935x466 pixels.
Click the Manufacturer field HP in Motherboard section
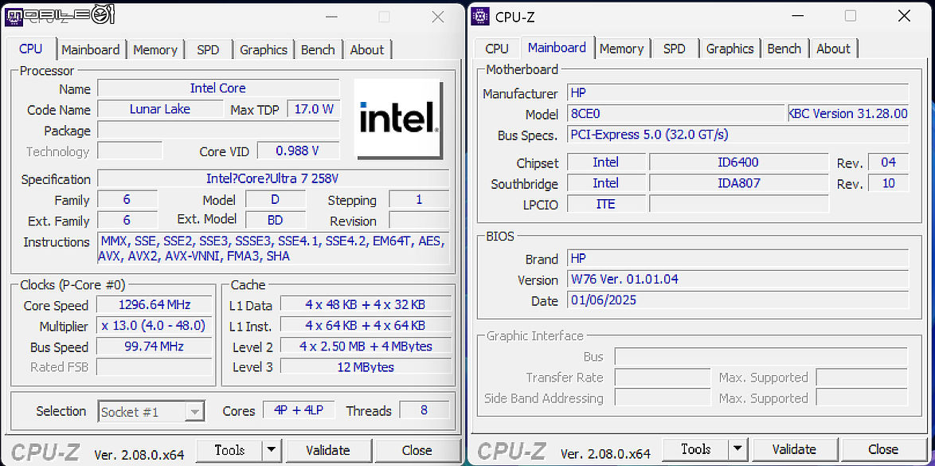(x=737, y=93)
